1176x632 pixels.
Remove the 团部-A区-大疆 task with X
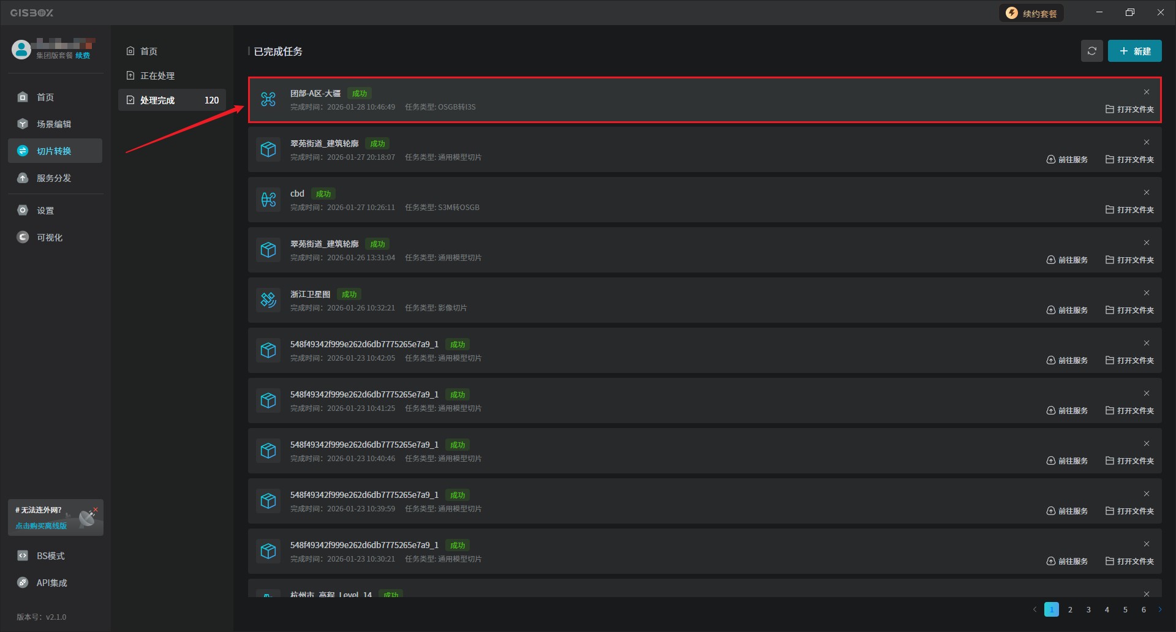(1147, 92)
